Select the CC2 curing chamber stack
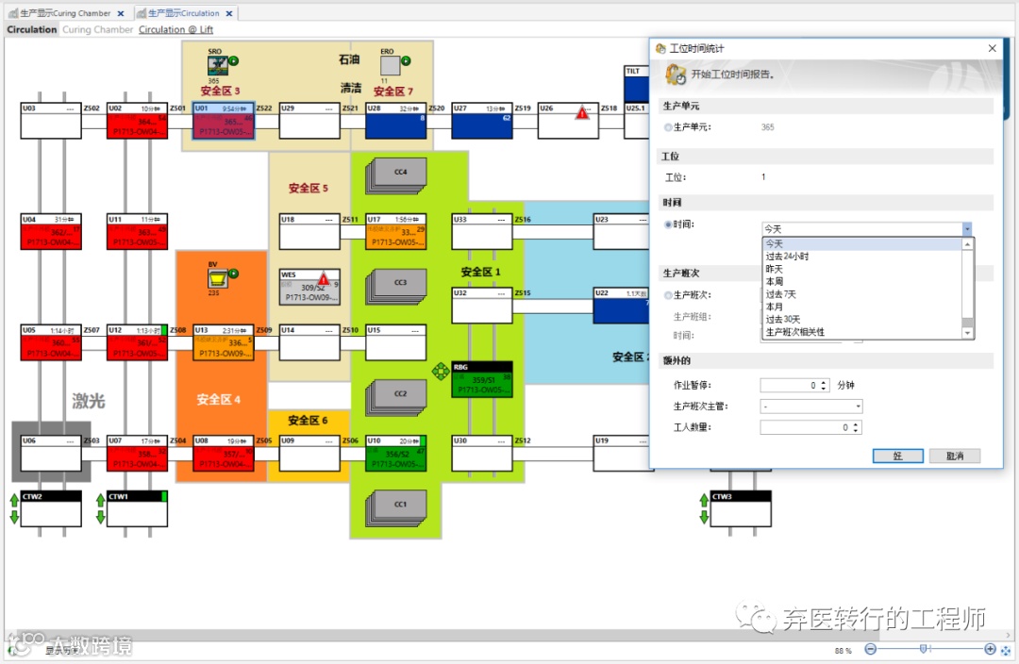The image size is (1019, 664). (396, 397)
